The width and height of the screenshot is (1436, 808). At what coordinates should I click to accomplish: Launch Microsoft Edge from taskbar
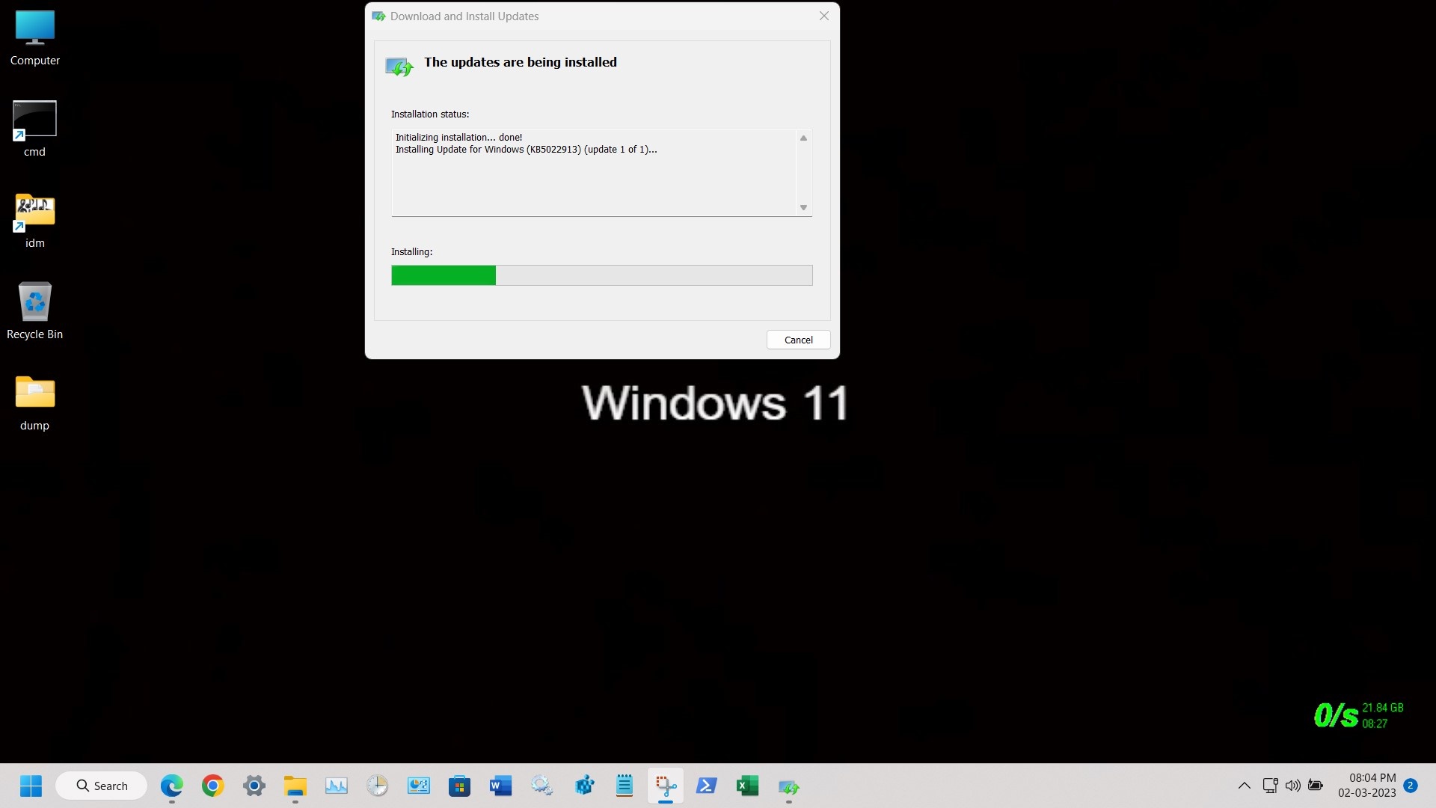[172, 786]
